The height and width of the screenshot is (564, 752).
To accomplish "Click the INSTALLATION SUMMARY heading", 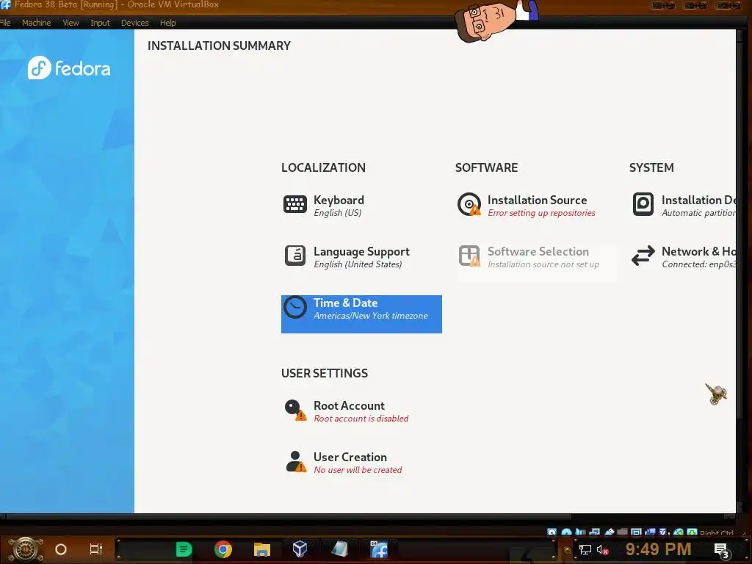I will (219, 46).
